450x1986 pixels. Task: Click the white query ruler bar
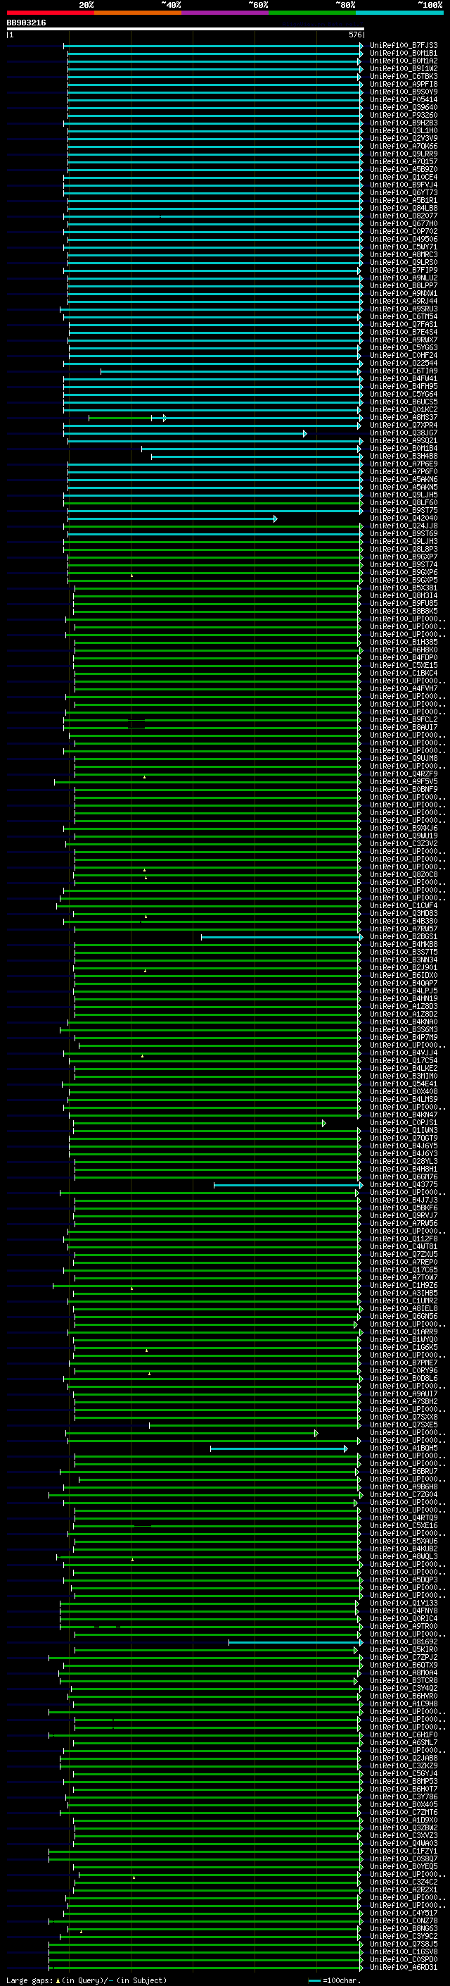click(x=186, y=30)
